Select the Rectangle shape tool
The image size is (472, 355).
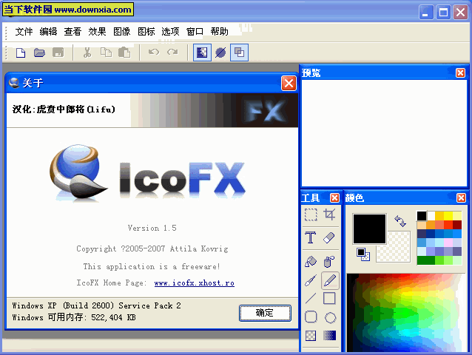point(329,299)
